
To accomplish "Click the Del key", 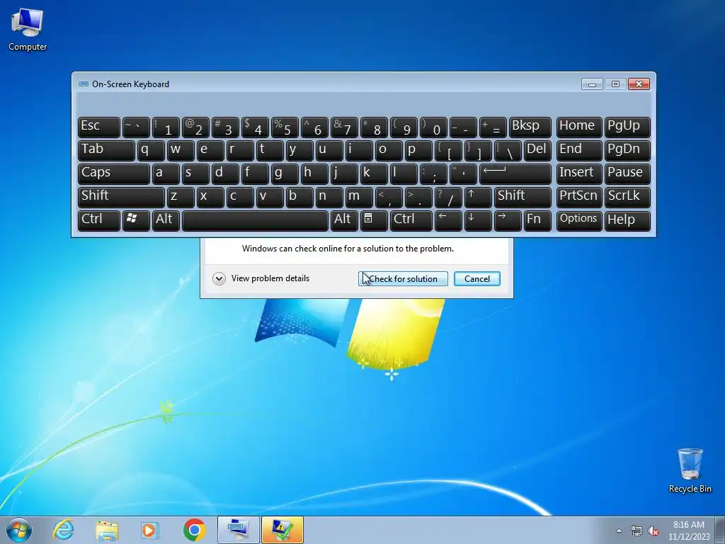I will coord(537,150).
